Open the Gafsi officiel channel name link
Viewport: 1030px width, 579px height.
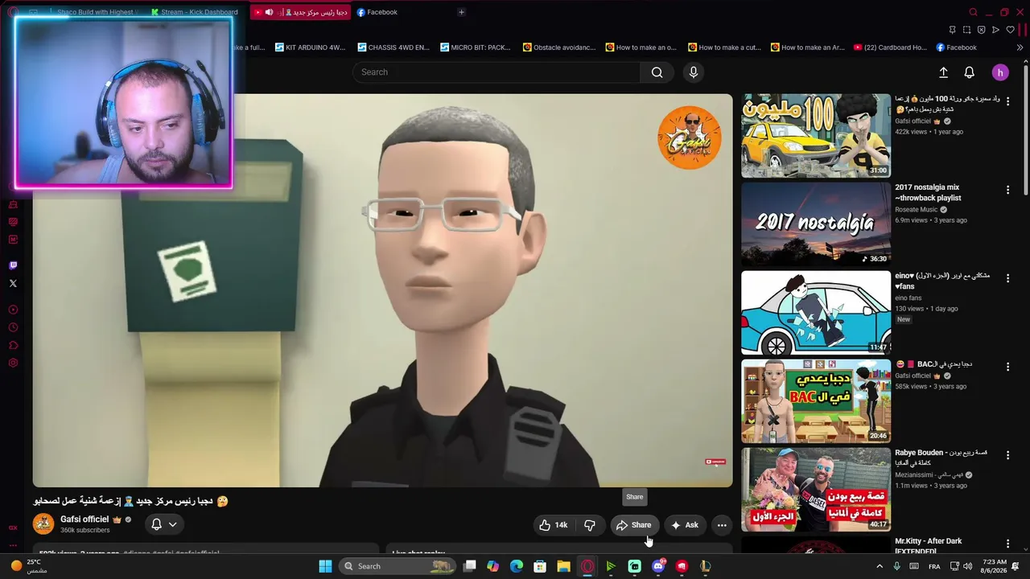point(84,519)
